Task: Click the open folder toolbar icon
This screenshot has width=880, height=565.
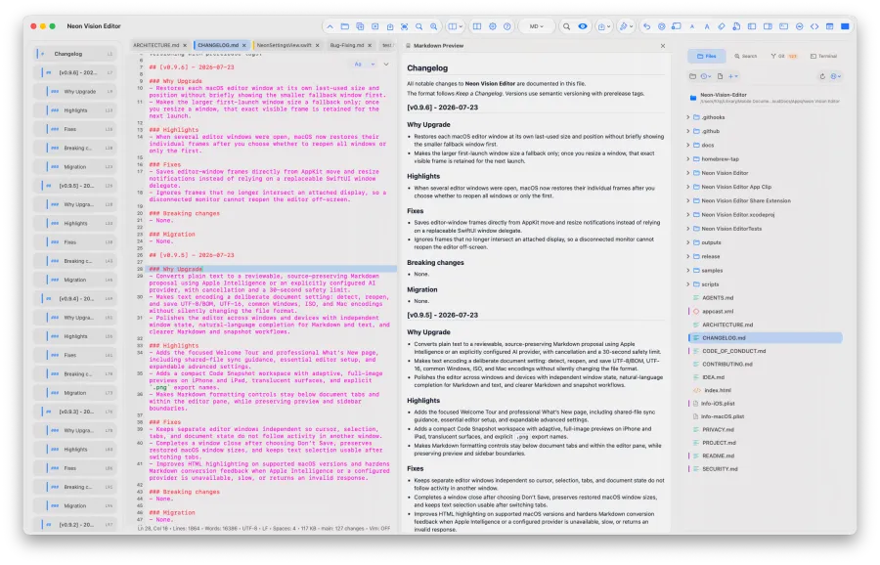Action: (344, 26)
